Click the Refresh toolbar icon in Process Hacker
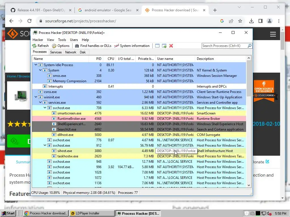Image resolution: width=290 pixels, height=217 pixels. [x=34, y=46]
